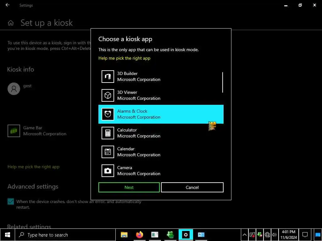Open the network globe tray icon
Image resolution: width=322 pixels, height=241 pixels.
coord(267,235)
